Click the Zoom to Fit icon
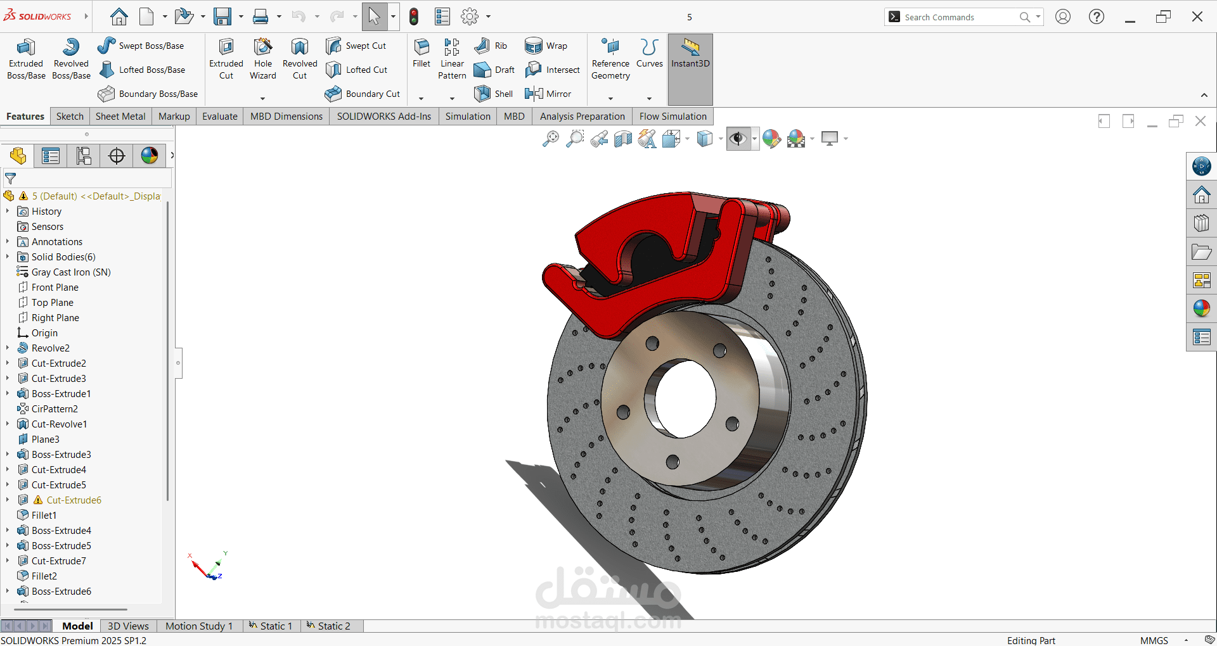This screenshot has width=1217, height=646. click(551, 139)
